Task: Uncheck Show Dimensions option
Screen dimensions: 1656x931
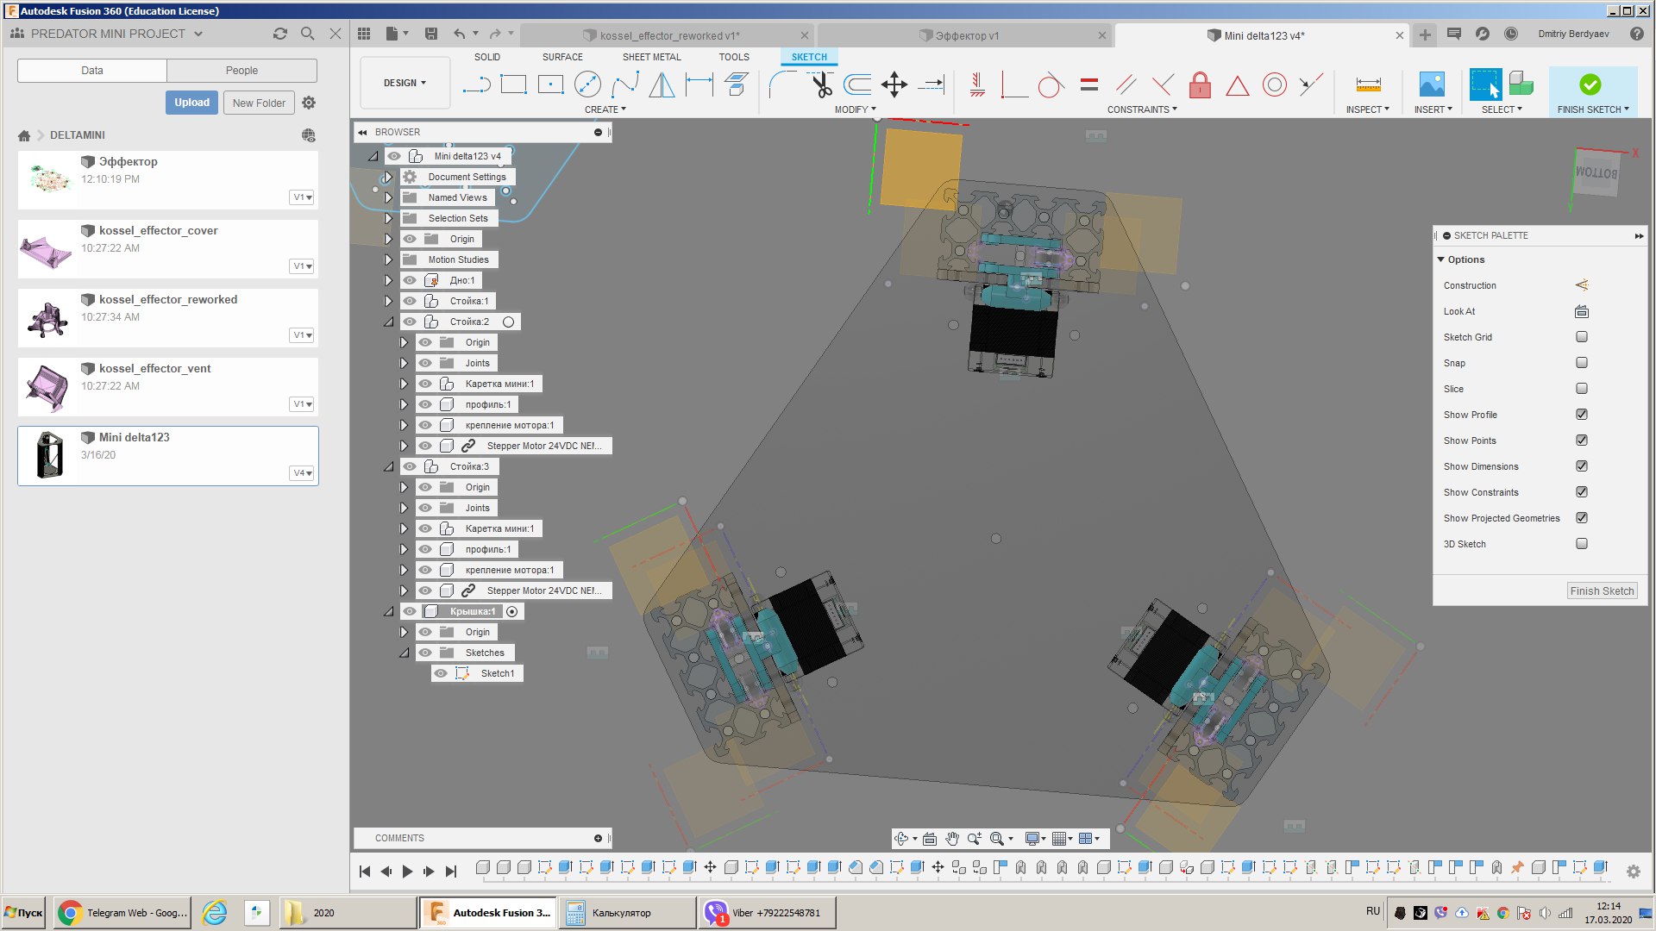Action: (x=1582, y=466)
